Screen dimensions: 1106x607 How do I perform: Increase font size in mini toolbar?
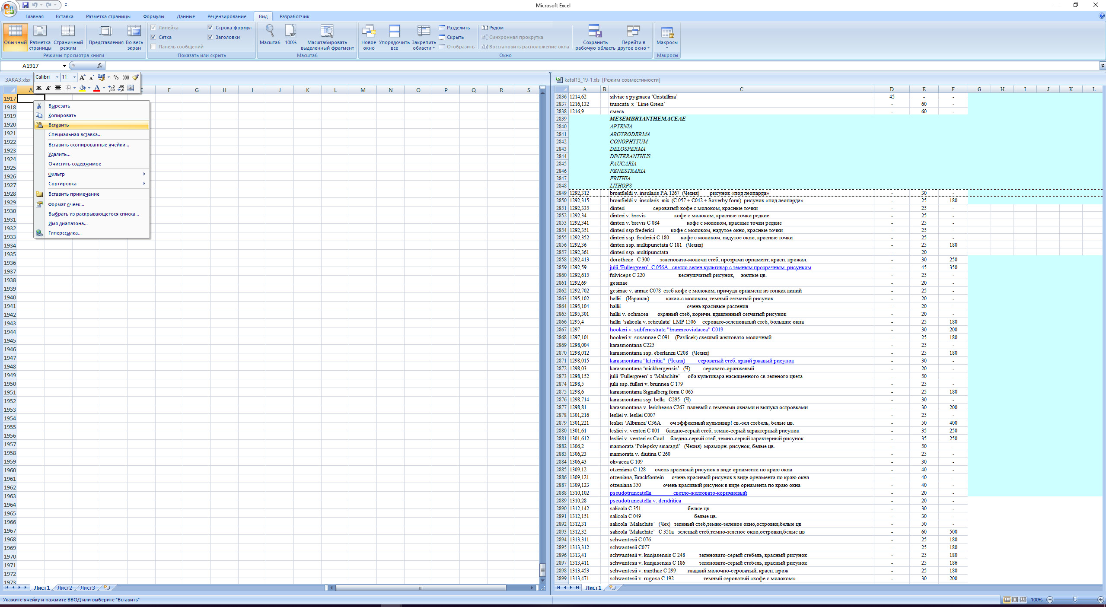(x=82, y=77)
